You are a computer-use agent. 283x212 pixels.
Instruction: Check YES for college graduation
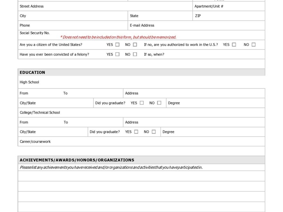point(136,131)
